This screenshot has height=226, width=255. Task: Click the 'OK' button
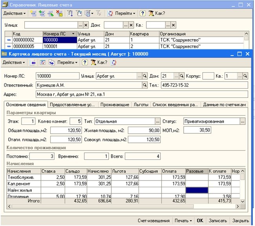[200, 221]
